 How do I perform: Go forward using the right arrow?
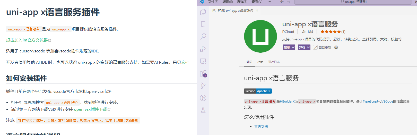[289, 2]
